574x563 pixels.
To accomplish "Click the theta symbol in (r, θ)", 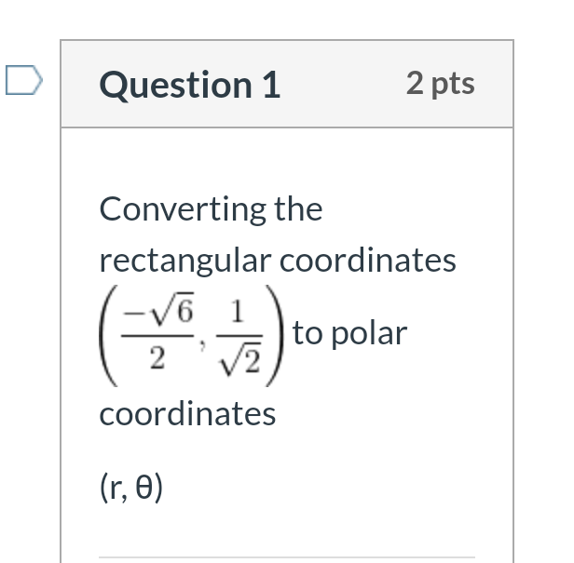I will 143,488.
